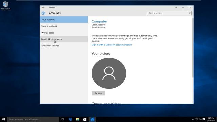Screen dimensions: 217x122
Task: Click the Browse button under Your picture
Action: 98,93
